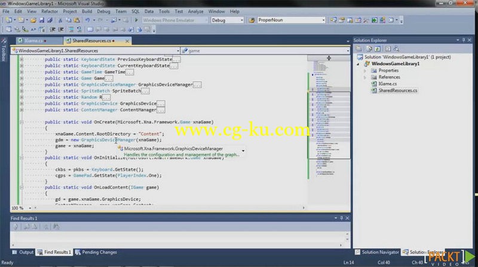Click the Ln 14 status bar indicator

pyautogui.click(x=349, y=262)
